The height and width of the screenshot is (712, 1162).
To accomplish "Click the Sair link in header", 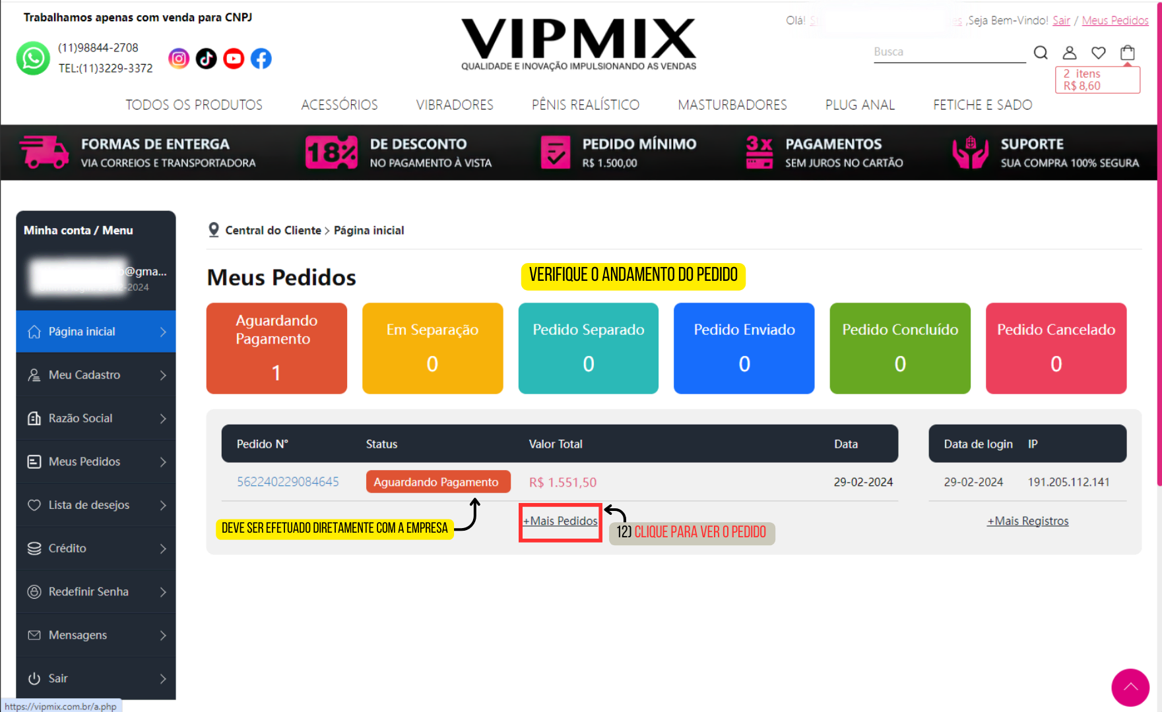I will [x=1061, y=20].
